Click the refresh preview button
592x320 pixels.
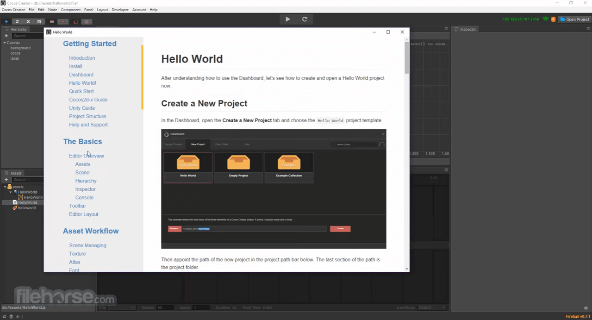coord(305,19)
